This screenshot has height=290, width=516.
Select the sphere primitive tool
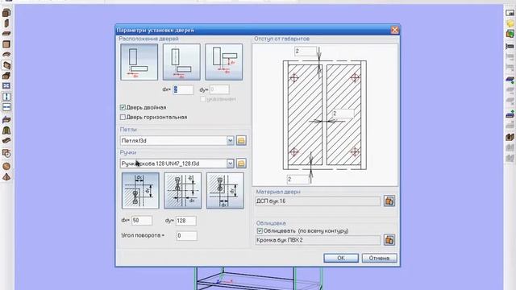click(6, 166)
